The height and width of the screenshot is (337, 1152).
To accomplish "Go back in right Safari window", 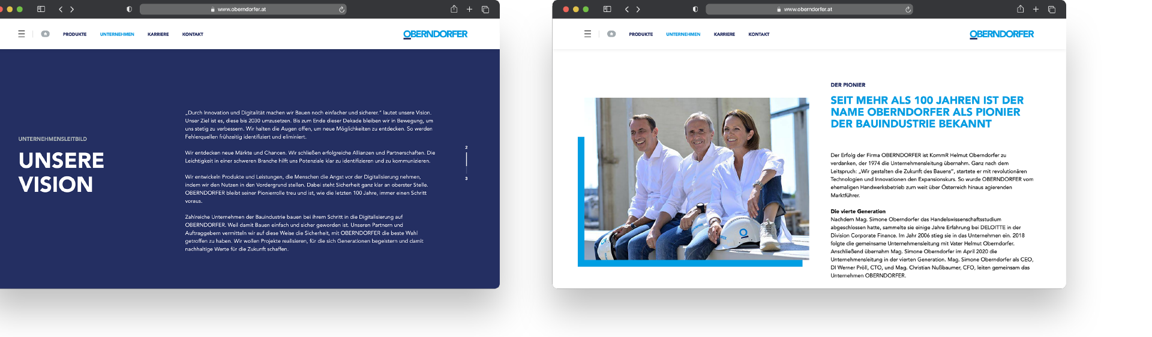I will click(x=627, y=9).
